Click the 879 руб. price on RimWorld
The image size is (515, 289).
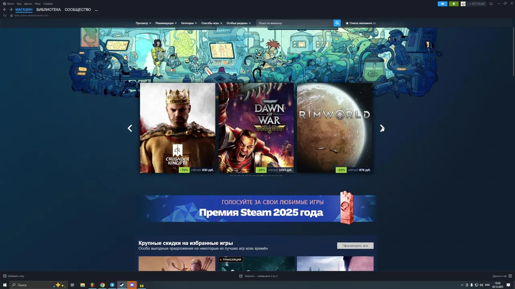365,170
